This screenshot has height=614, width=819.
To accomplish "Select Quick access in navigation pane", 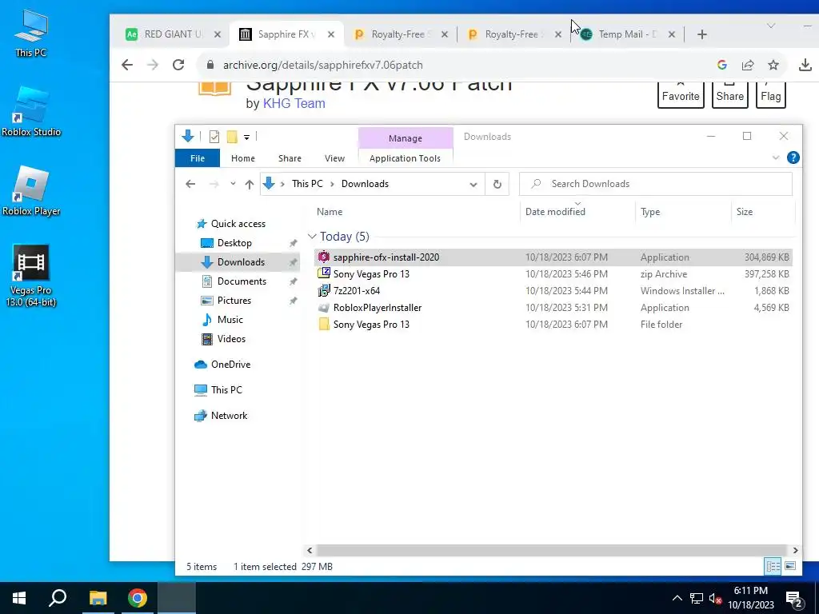I will (238, 224).
